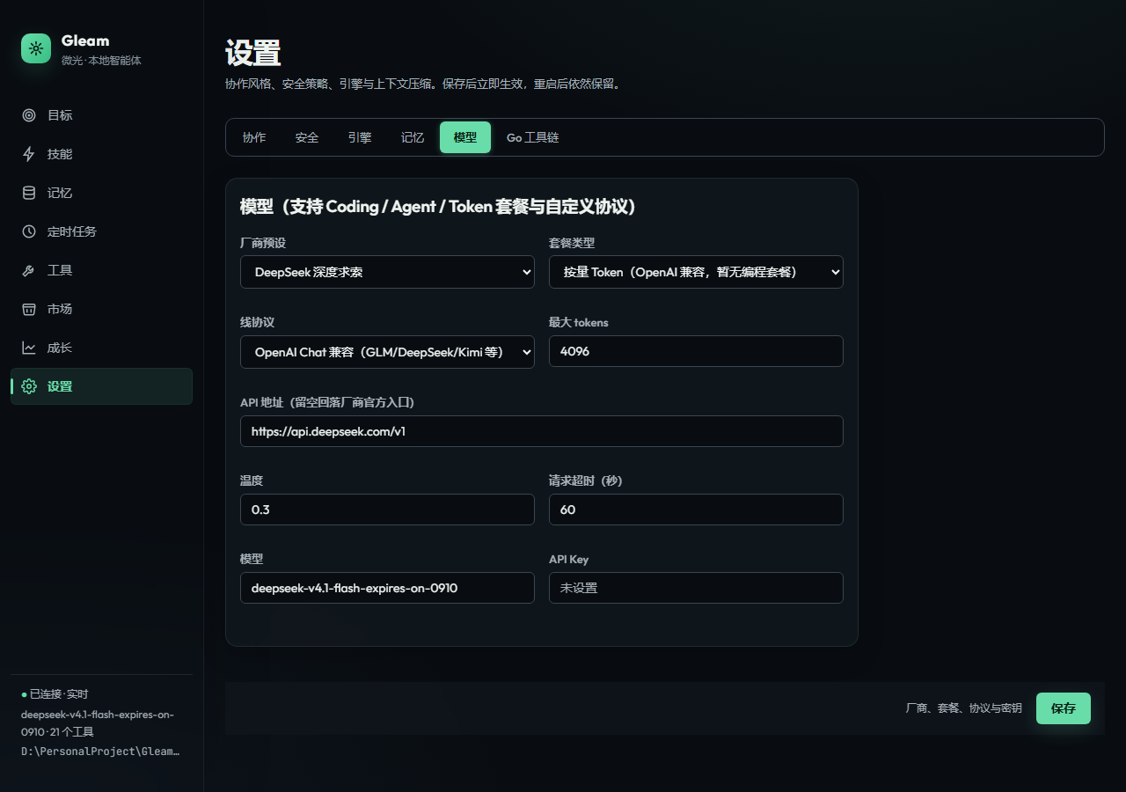Click the API 地址 URL field
Viewport: 1126px width, 792px height.
[x=542, y=431]
